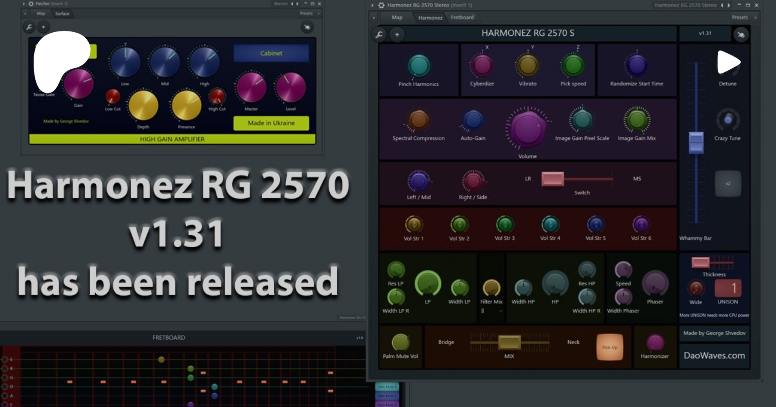Select next preset arrow in Harmonez title bar
This screenshot has width=776, height=407.
pyautogui.click(x=729, y=5)
